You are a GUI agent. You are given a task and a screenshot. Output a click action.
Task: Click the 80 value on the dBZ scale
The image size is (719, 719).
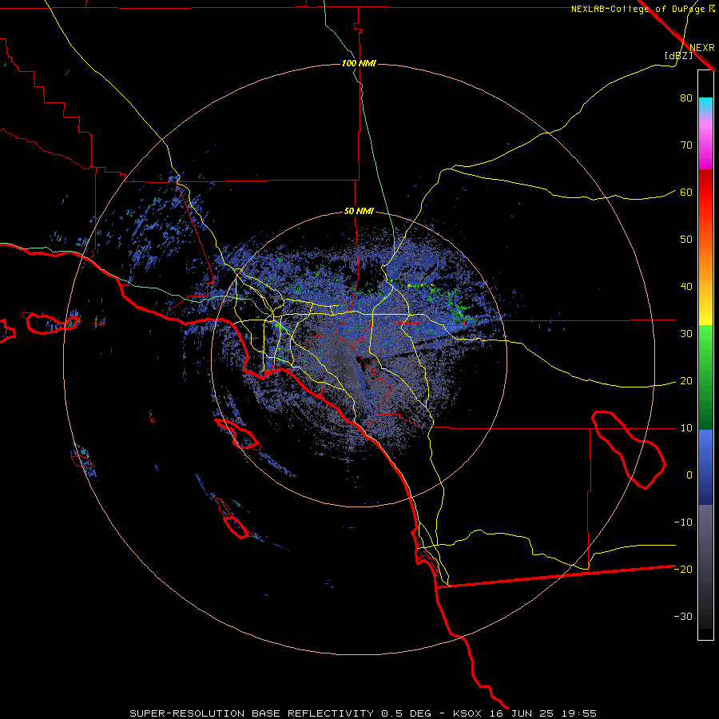point(686,98)
